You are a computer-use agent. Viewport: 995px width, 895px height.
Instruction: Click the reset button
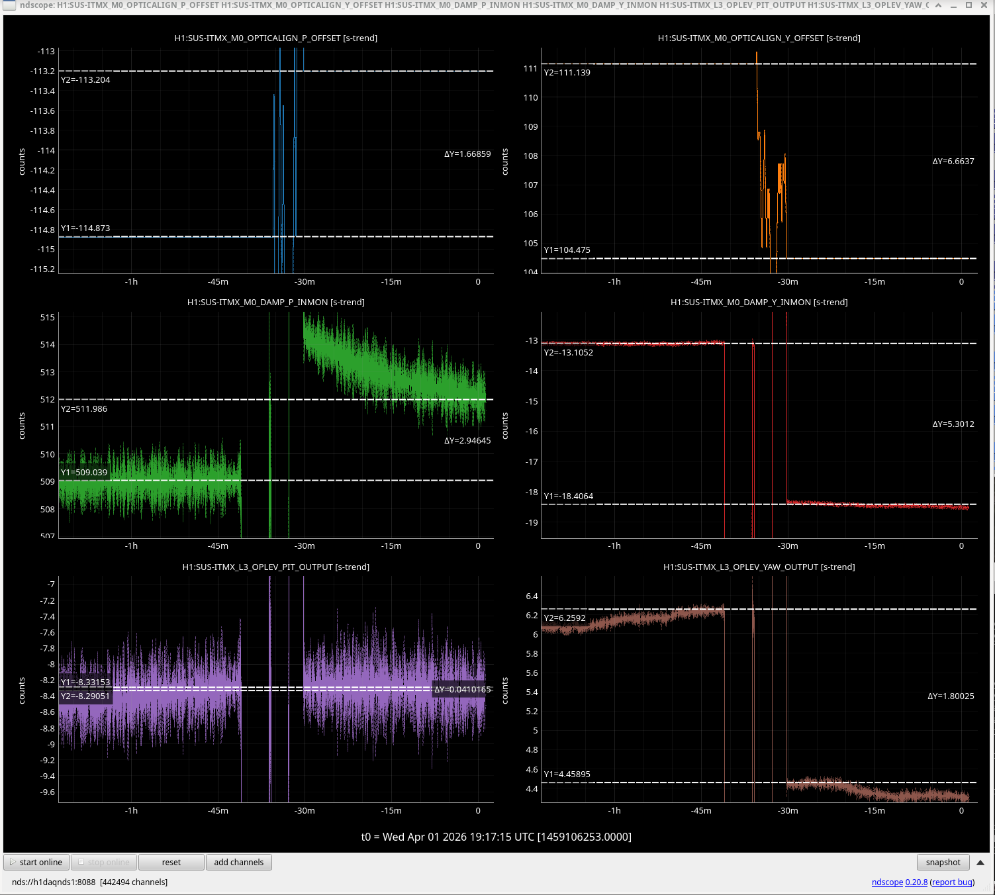pyautogui.click(x=171, y=862)
